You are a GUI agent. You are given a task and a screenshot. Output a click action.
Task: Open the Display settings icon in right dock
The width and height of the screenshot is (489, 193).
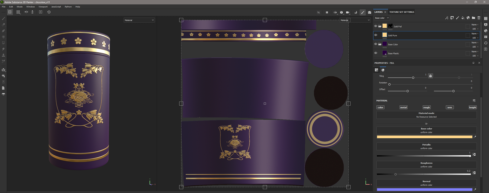[486, 25]
